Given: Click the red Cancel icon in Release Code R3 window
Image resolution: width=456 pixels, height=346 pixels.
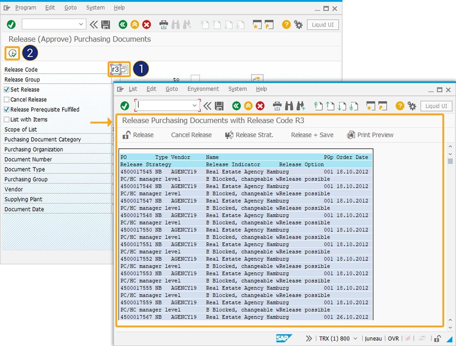Looking at the screenshot, I should coord(260,106).
